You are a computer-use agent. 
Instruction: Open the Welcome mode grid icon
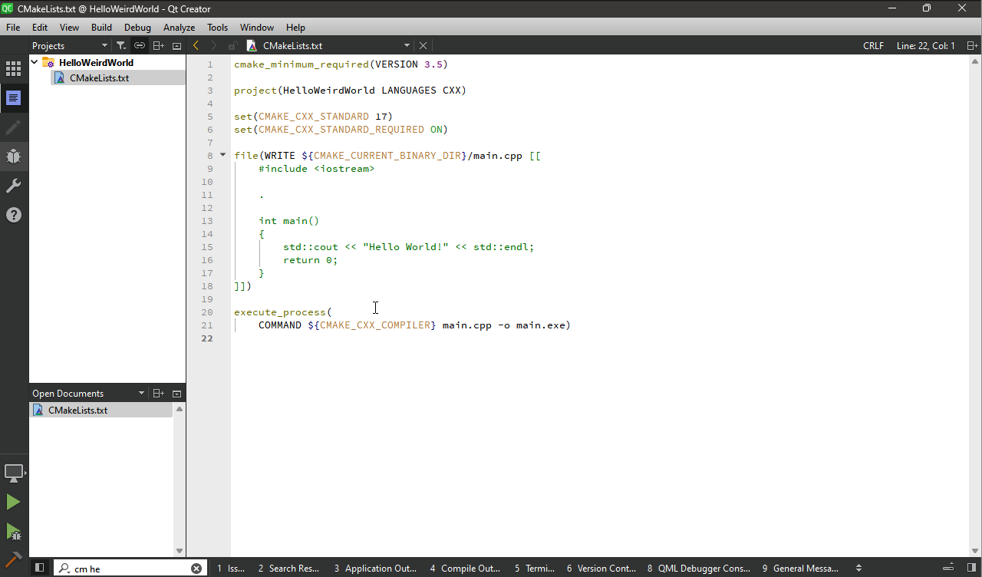(13, 69)
